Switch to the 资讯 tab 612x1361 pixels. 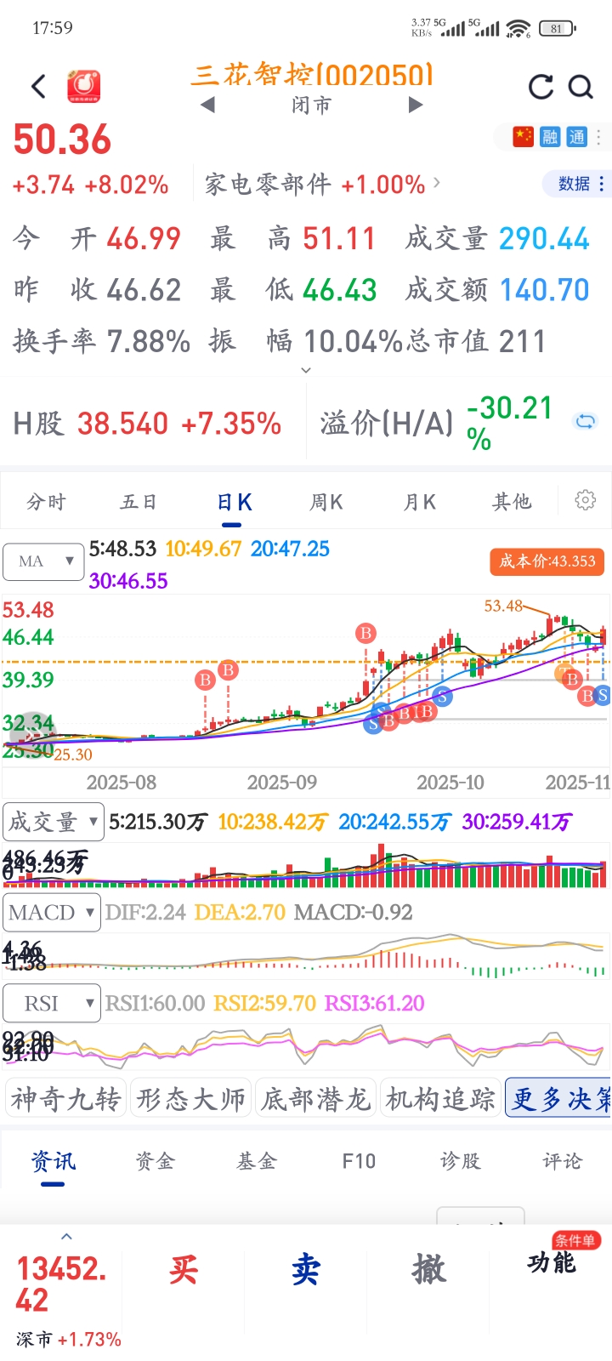point(53,1162)
